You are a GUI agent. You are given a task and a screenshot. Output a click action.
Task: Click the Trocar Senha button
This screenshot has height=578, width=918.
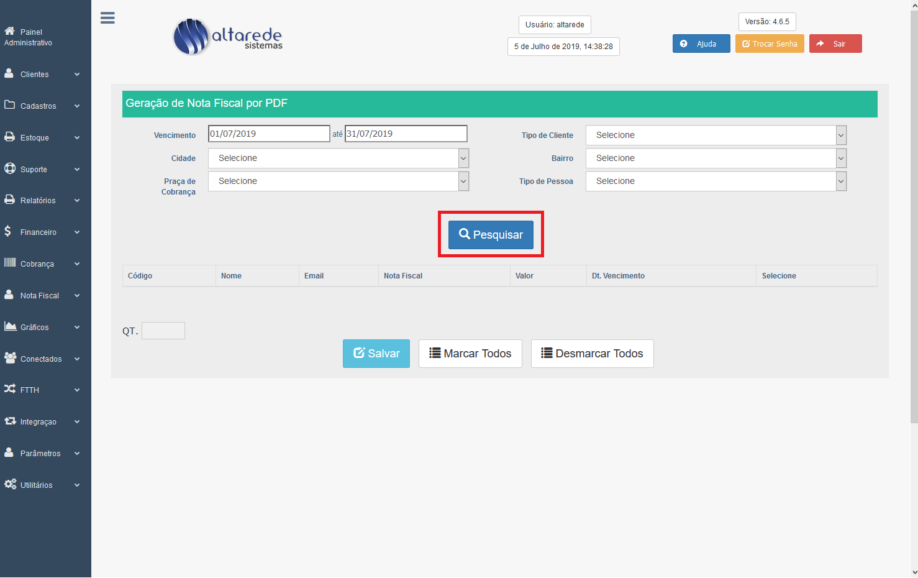(x=770, y=44)
